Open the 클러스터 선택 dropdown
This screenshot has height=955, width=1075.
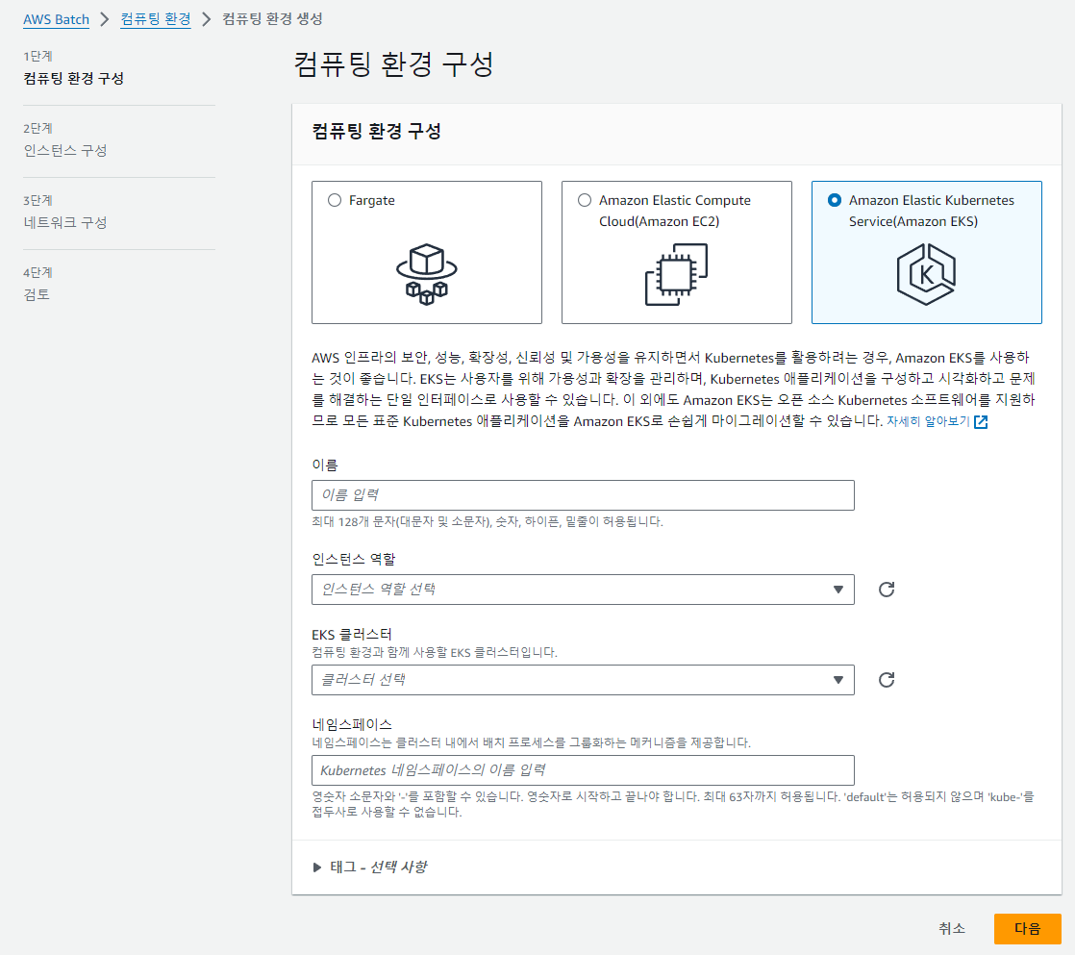tap(583, 680)
